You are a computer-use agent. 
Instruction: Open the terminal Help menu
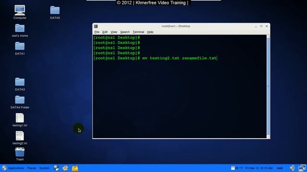point(150,32)
